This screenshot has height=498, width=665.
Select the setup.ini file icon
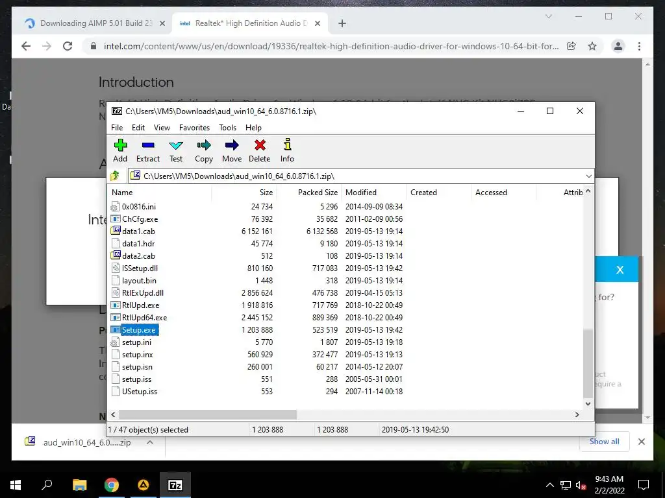click(116, 342)
